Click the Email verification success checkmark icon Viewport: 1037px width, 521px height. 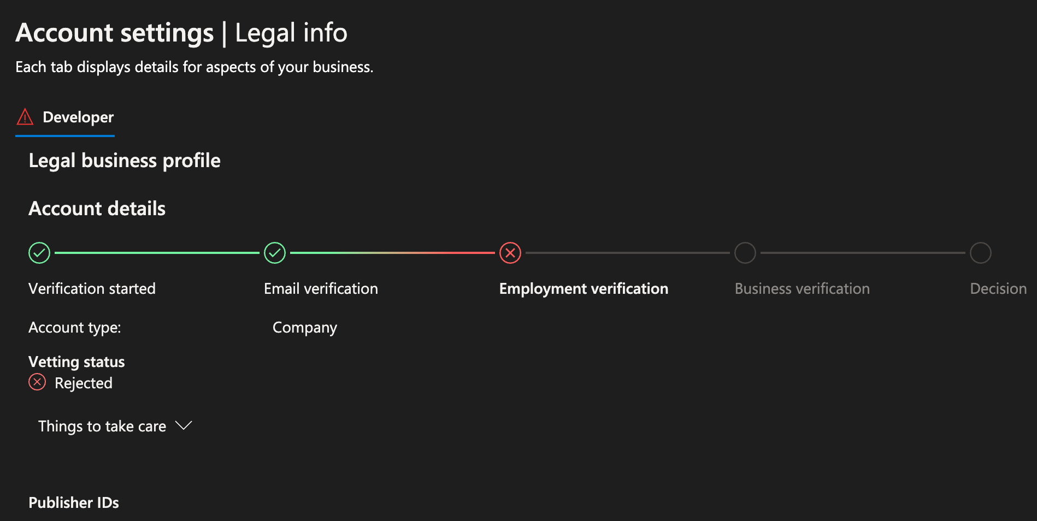[x=275, y=253]
